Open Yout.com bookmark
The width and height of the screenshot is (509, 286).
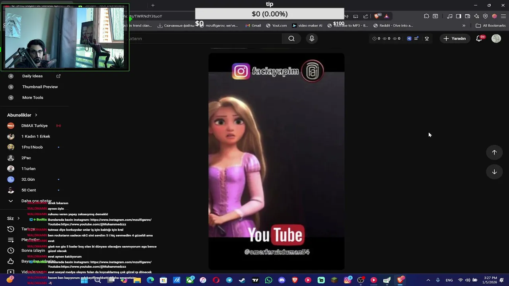tap(276, 25)
